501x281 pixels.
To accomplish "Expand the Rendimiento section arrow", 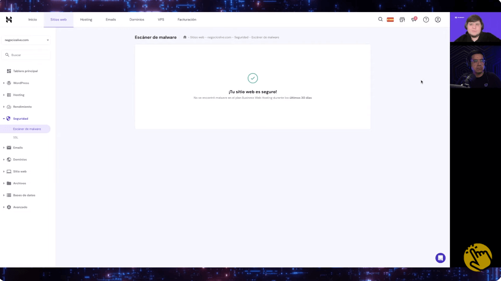I will coord(4,107).
